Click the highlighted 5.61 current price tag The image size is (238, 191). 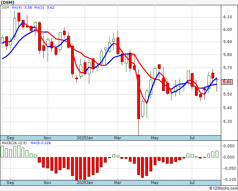[227, 82]
